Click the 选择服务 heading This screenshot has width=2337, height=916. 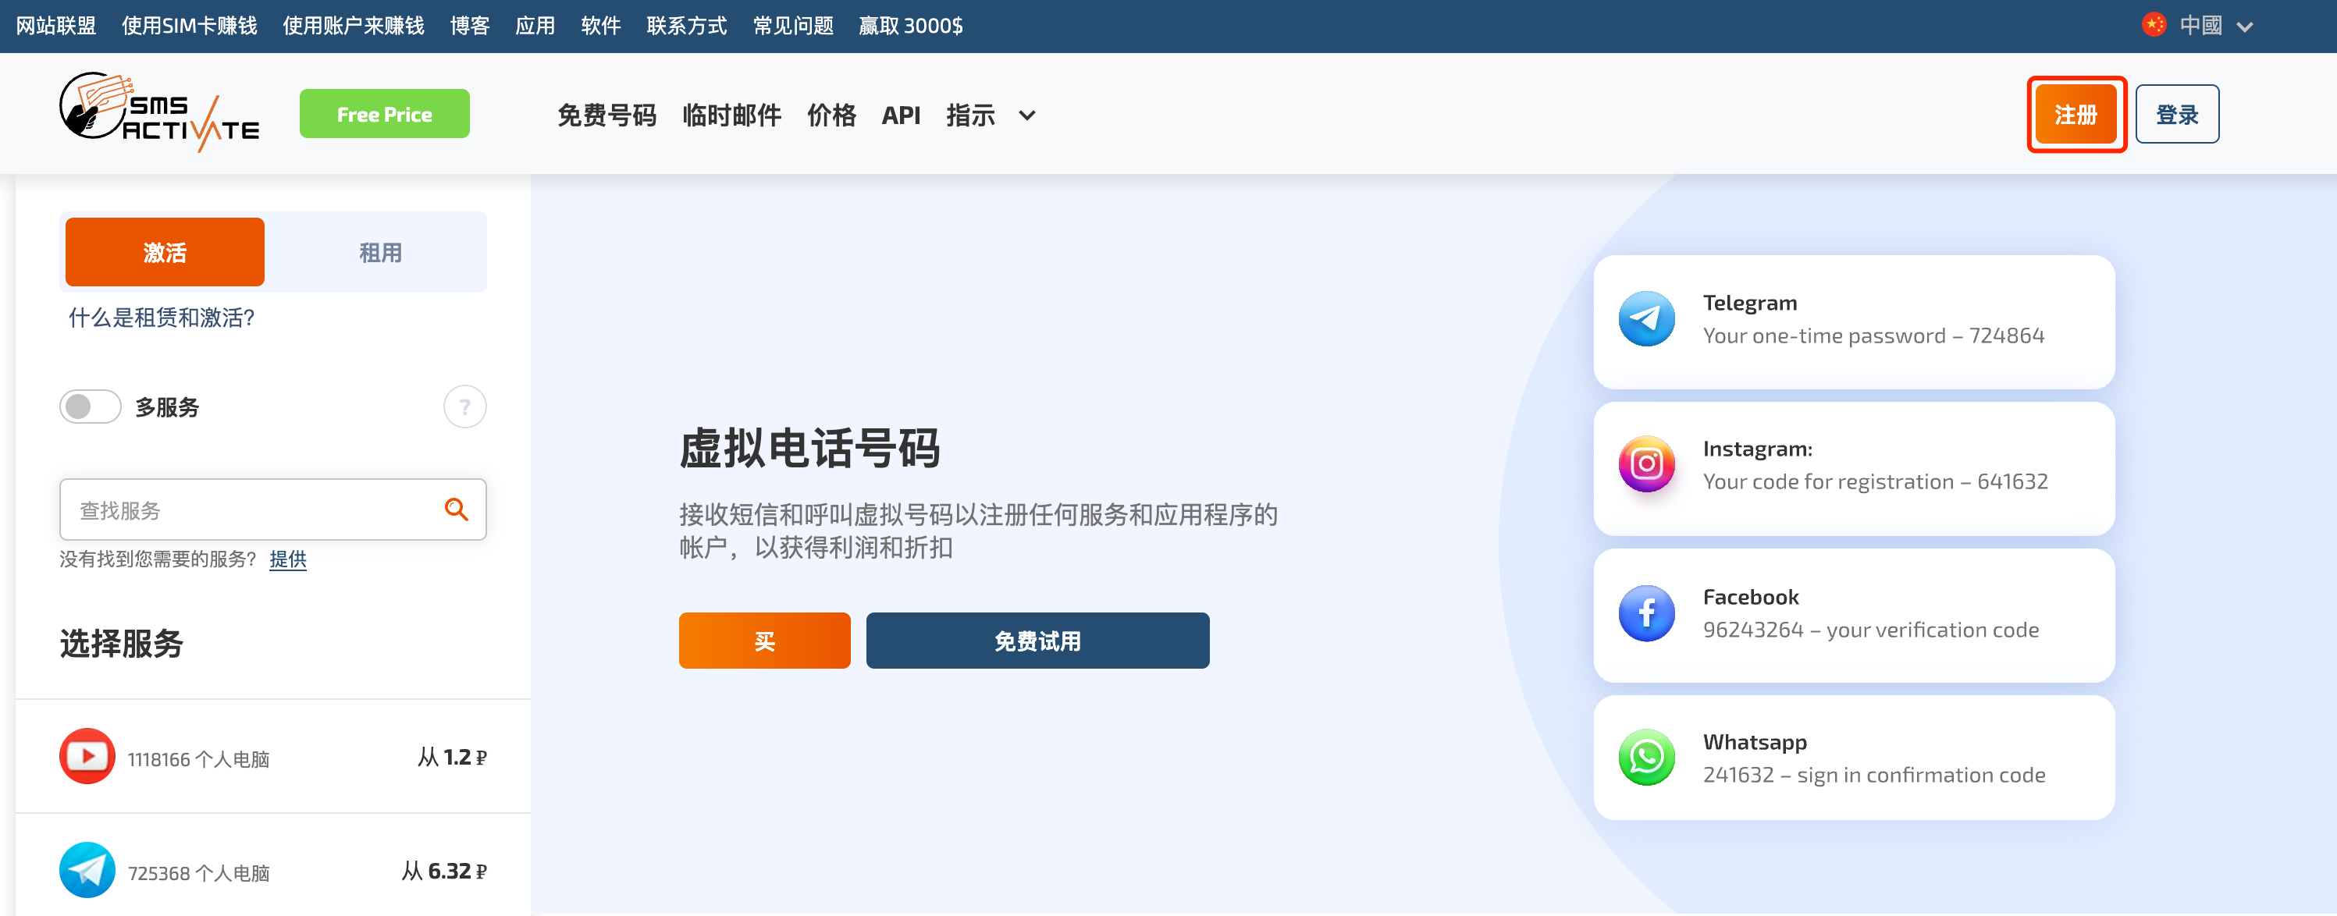pos(122,644)
